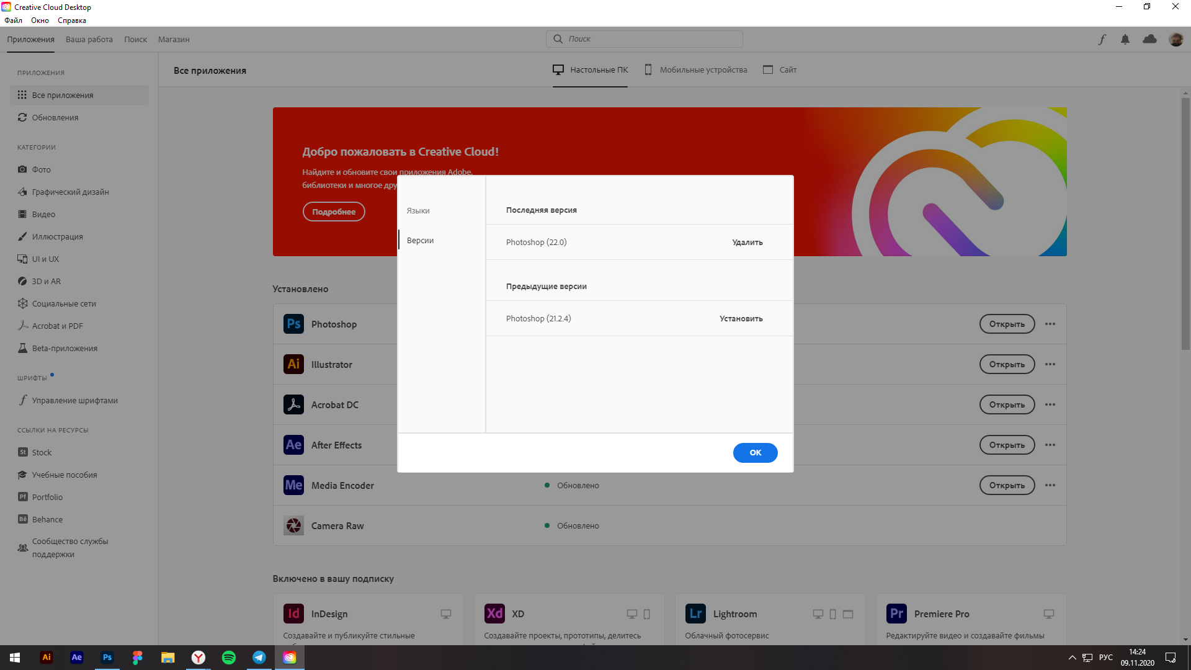
Task: Click the Camera Raw app icon
Action: coord(293,525)
